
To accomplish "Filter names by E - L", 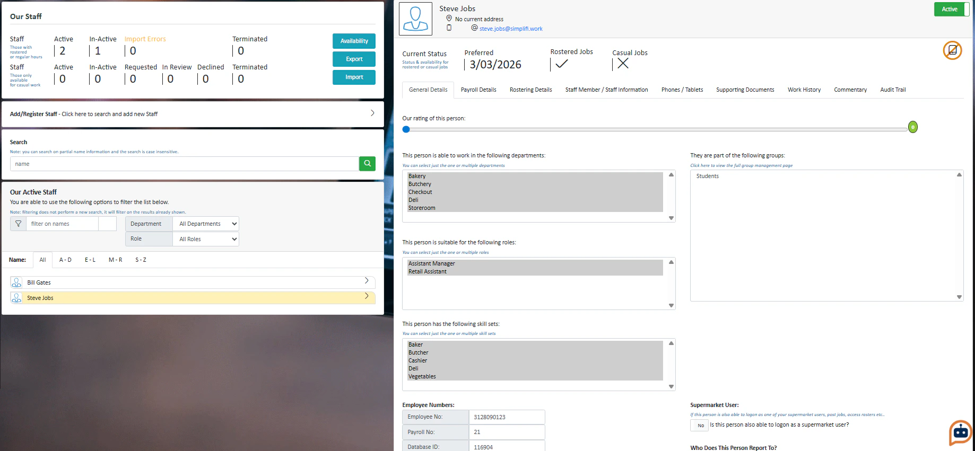I will (90, 260).
